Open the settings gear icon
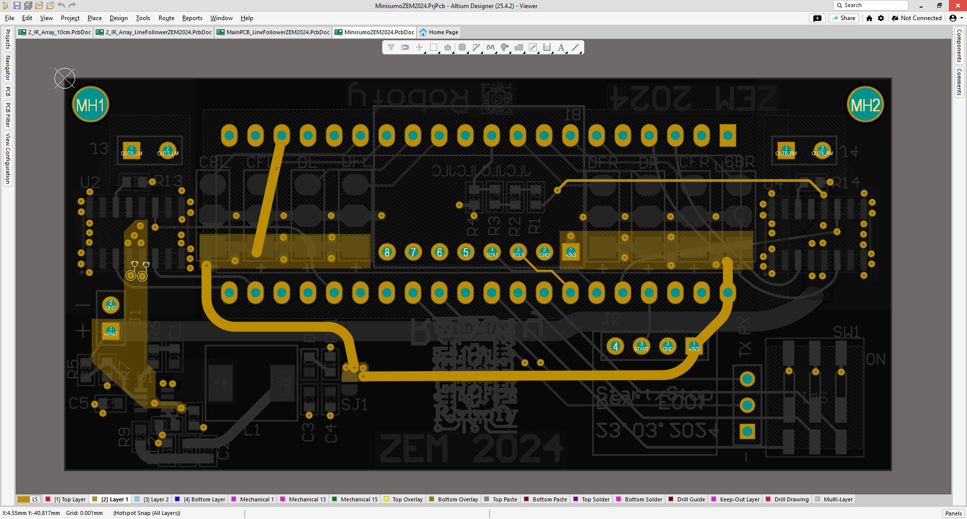This screenshot has height=519, width=967. (x=881, y=18)
